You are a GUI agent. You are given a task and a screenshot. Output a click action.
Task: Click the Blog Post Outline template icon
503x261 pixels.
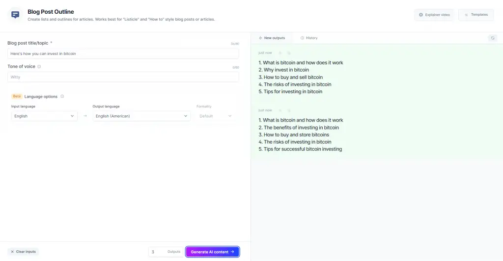pyautogui.click(x=15, y=15)
